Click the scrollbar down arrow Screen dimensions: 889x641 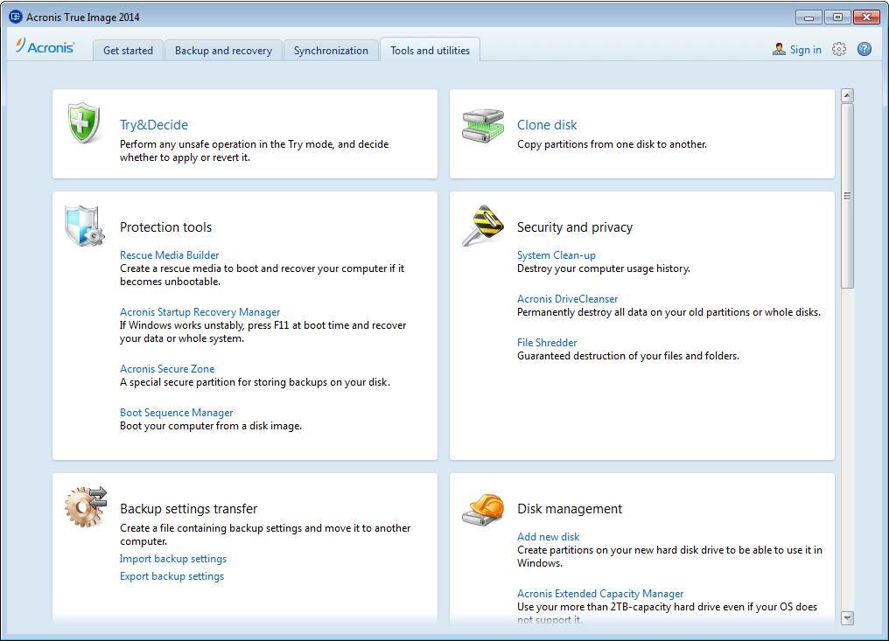click(x=847, y=617)
